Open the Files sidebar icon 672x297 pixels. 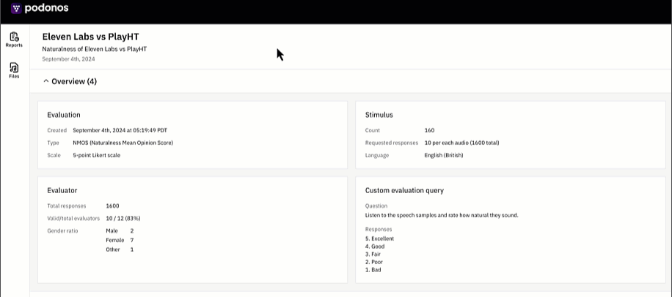(14, 67)
